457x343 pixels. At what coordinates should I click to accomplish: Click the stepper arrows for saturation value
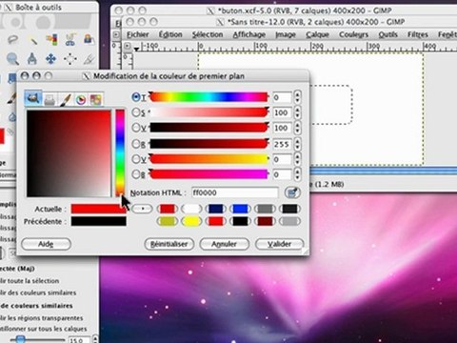tap(297, 112)
